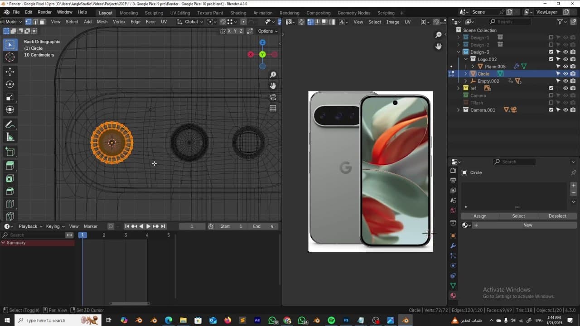Expand the Design-1 collection
The height and width of the screenshot is (326, 580).
click(458, 38)
